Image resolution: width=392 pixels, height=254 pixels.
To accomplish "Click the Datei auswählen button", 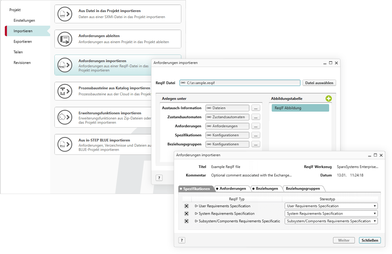I will coord(319,83).
